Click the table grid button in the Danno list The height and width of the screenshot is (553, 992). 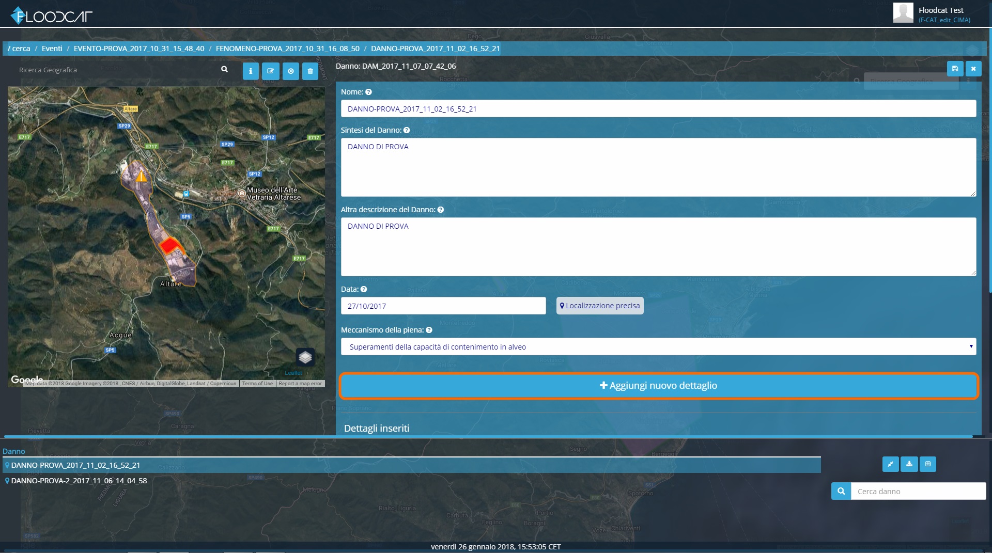928,464
